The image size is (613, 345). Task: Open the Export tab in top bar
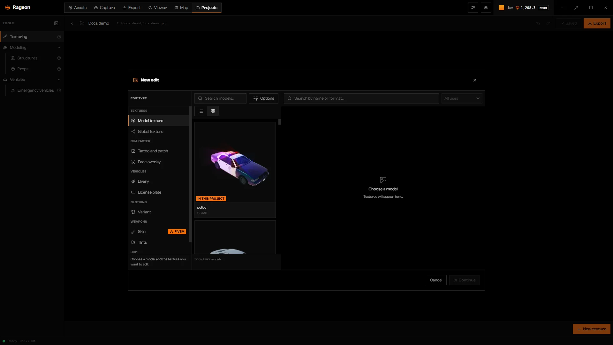[x=132, y=8]
